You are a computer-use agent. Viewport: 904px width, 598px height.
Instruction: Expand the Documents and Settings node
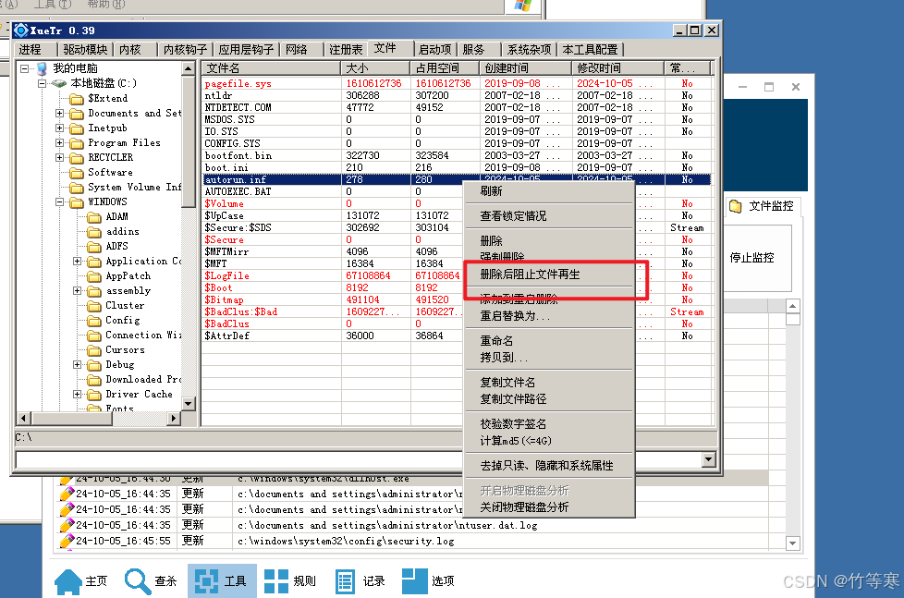click(60, 114)
